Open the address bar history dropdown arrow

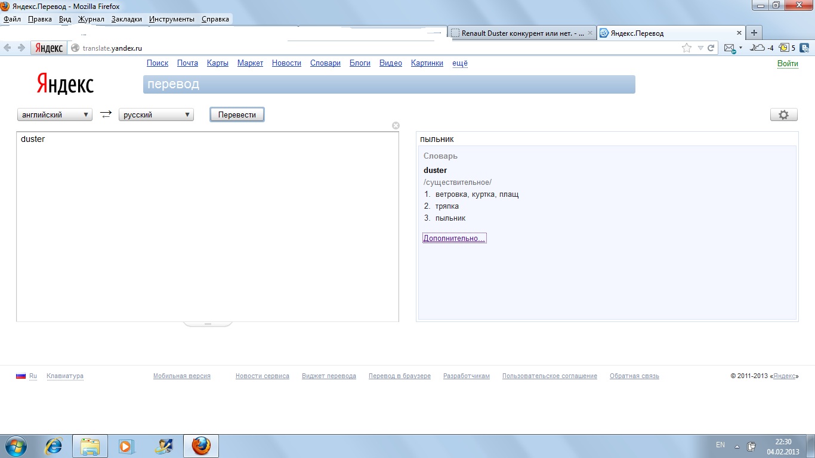[700, 48]
